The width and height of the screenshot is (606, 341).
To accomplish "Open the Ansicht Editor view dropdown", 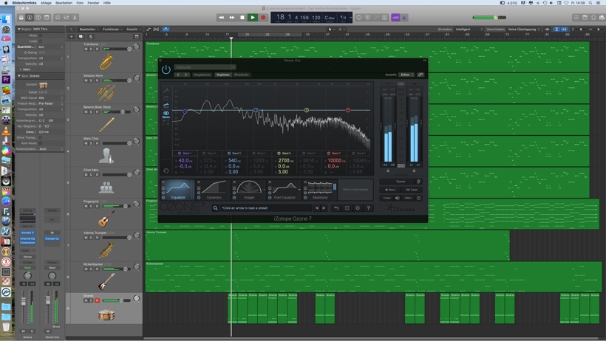I will (406, 75).
